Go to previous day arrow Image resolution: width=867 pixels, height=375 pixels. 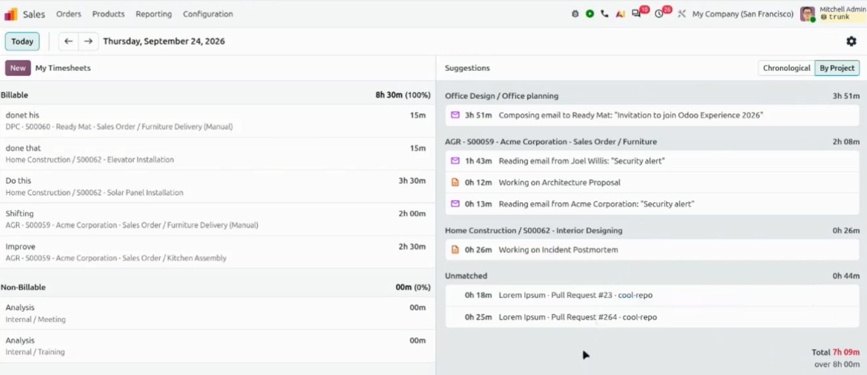tap(68, 41)
